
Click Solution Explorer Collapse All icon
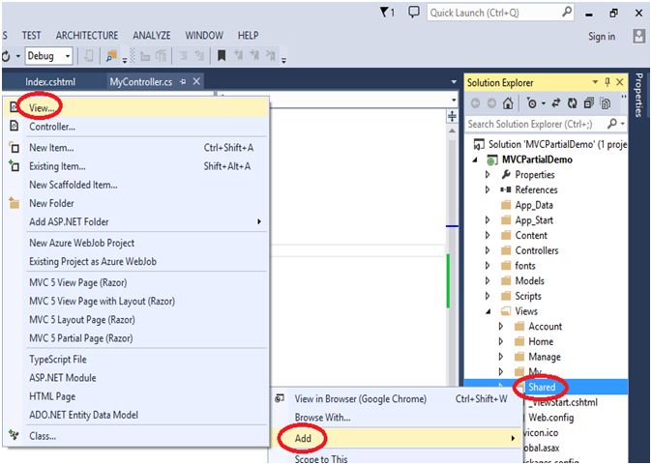[588, 103]
